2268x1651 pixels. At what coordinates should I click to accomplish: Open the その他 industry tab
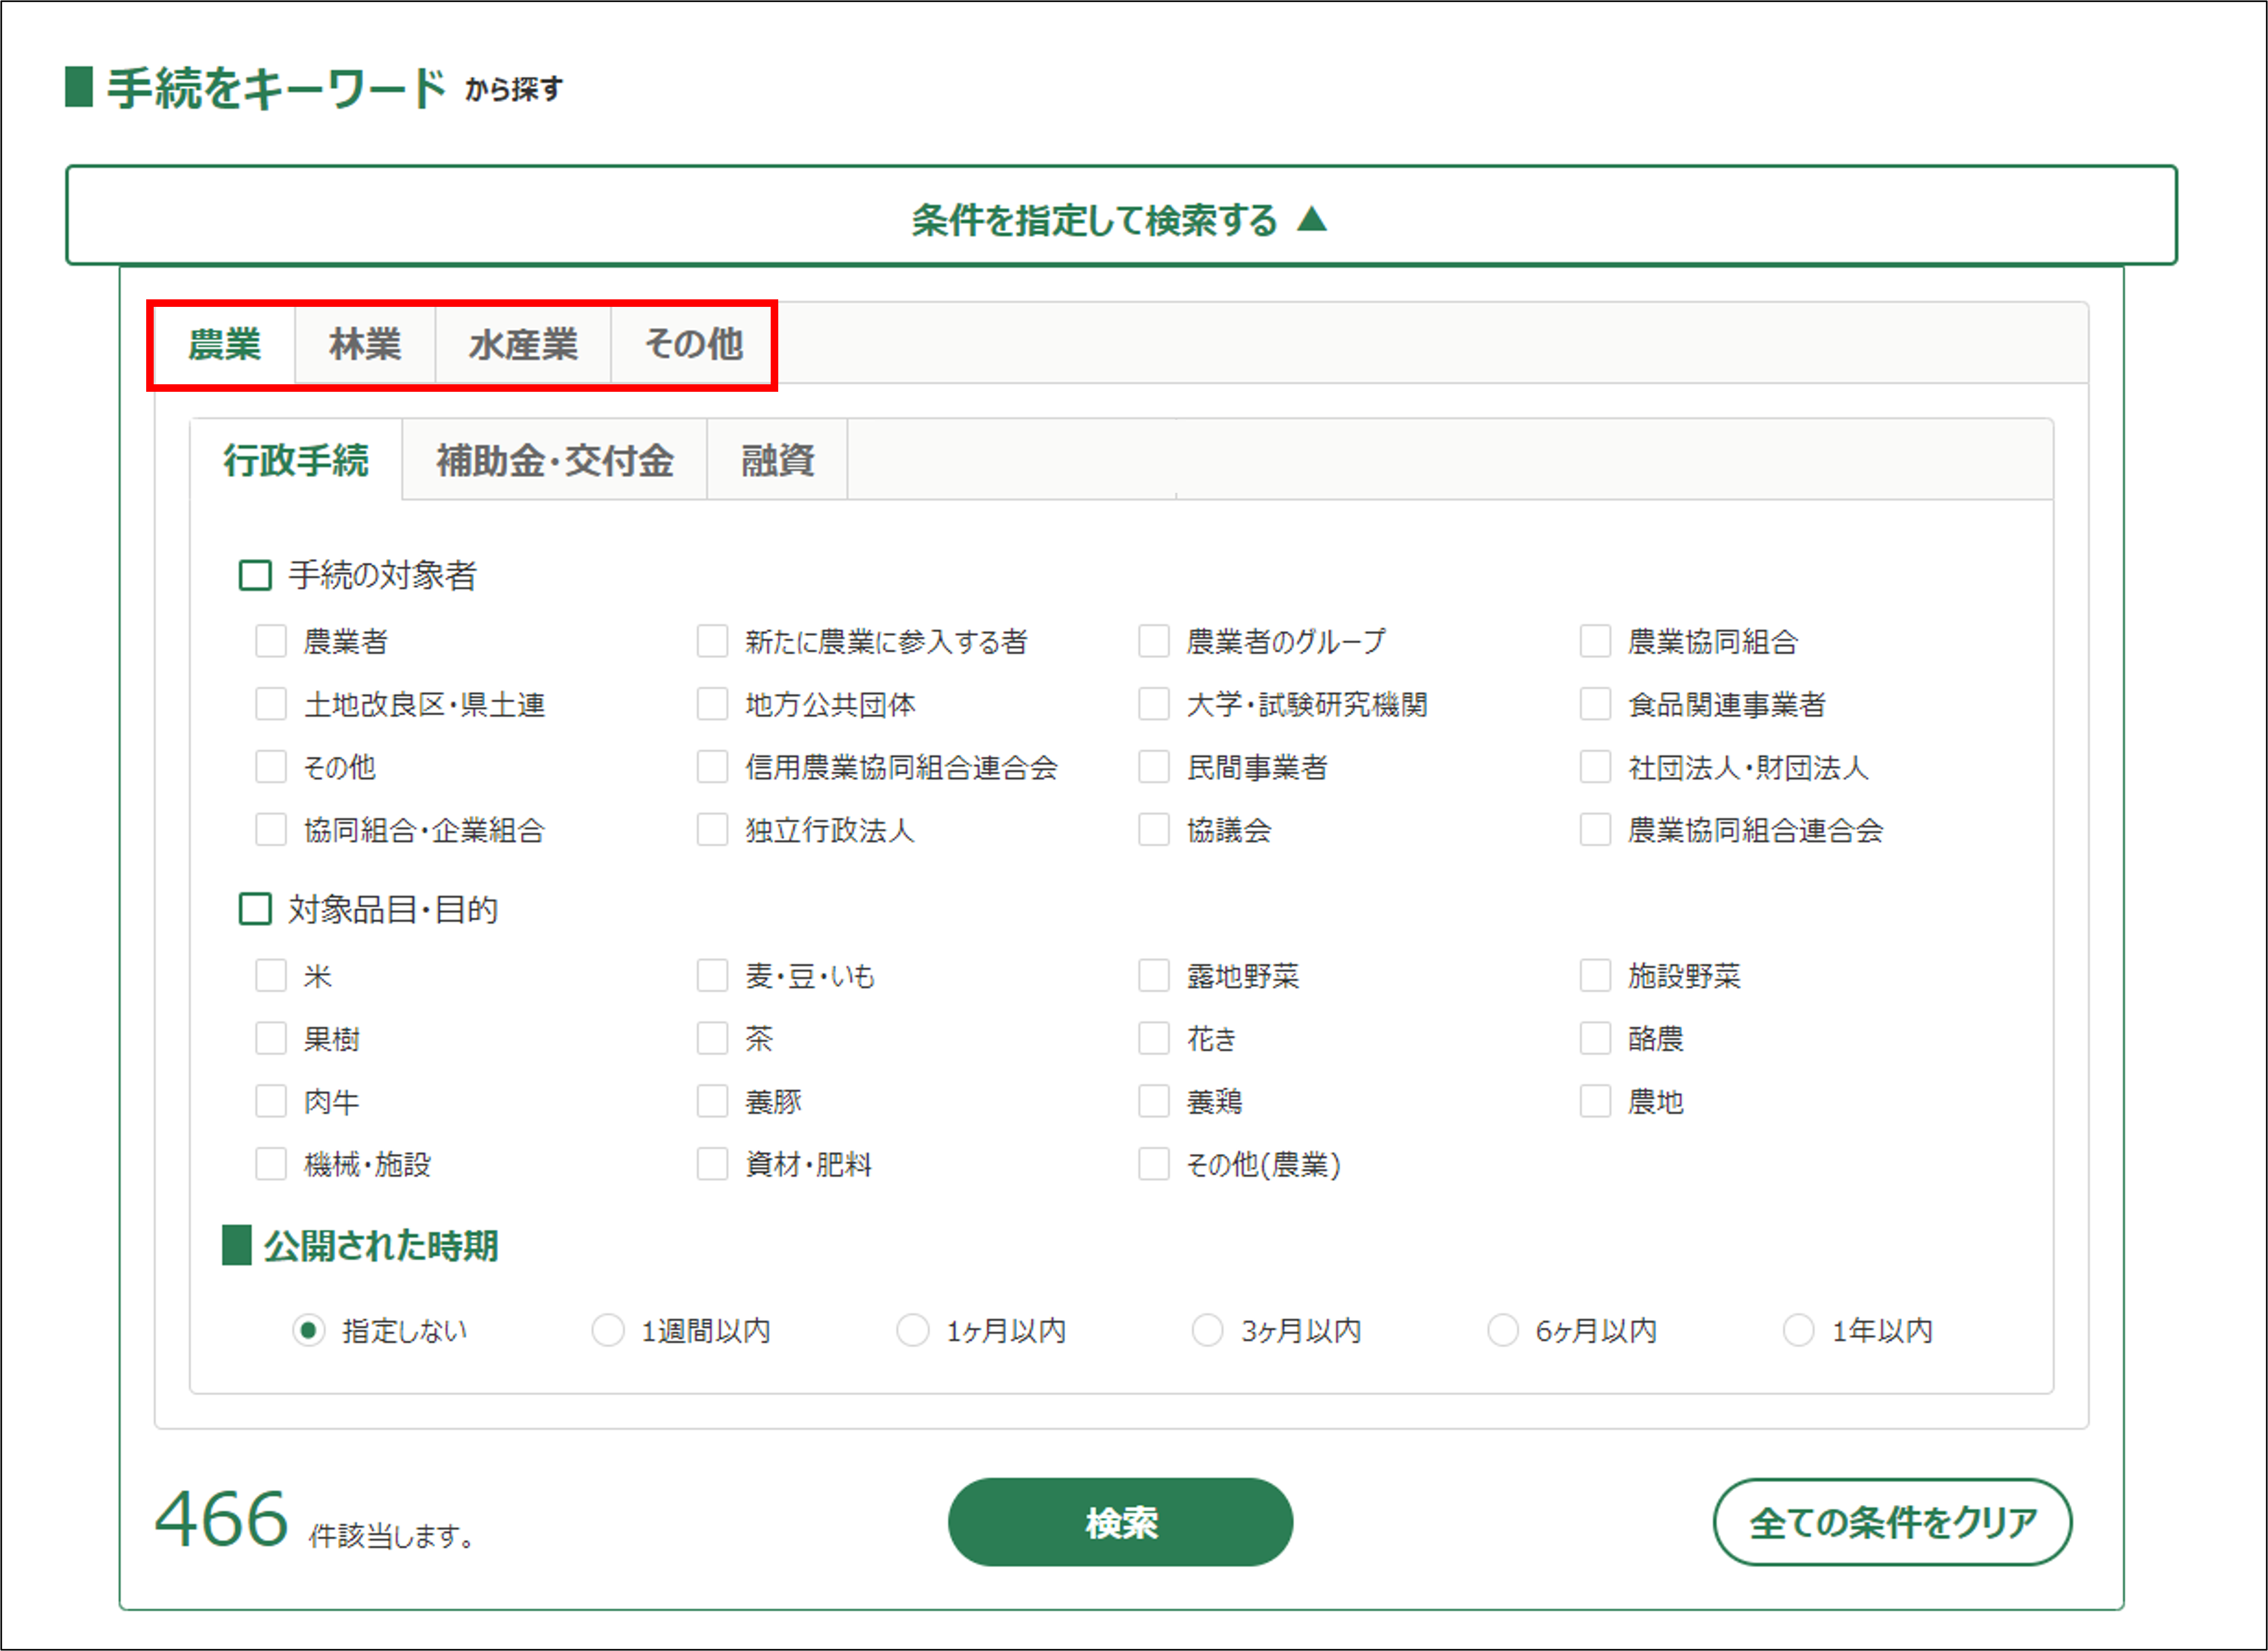pyautogui.click(x=693, y=345)
